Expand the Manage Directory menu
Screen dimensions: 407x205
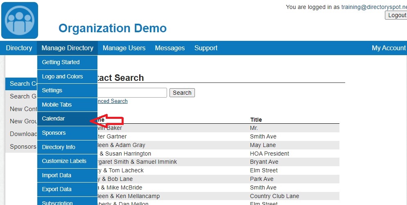[x=67, y=48]
